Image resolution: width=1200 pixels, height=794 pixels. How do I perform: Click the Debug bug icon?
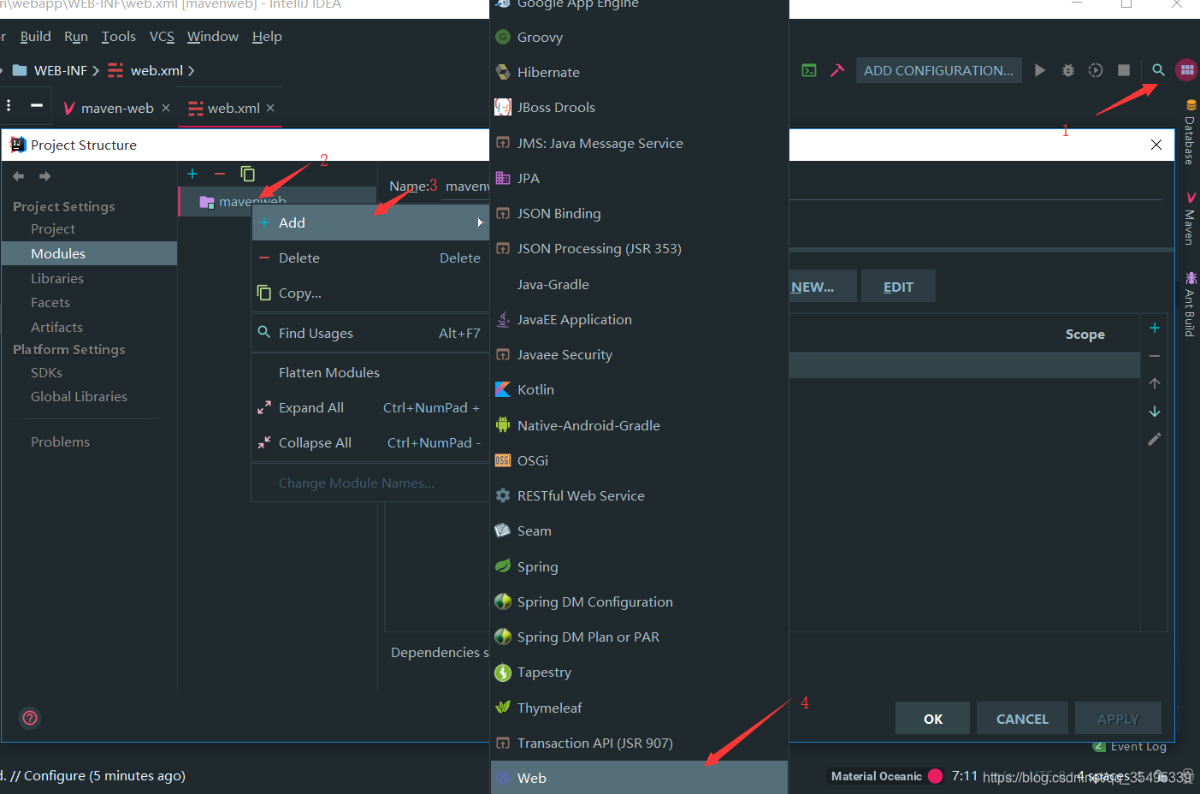[1068, 70]
